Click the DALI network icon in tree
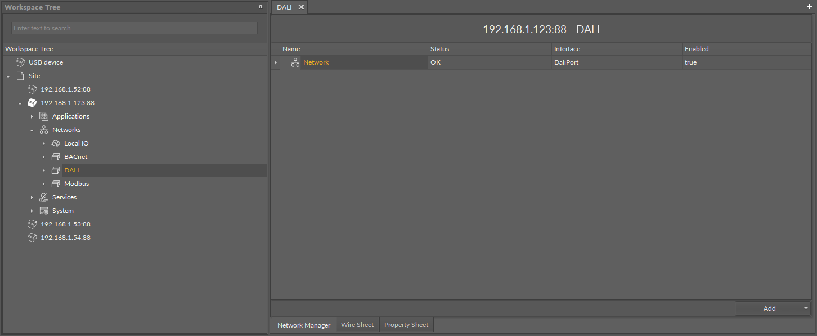This screenshot has width=817, height=336. tap(56, 170)
